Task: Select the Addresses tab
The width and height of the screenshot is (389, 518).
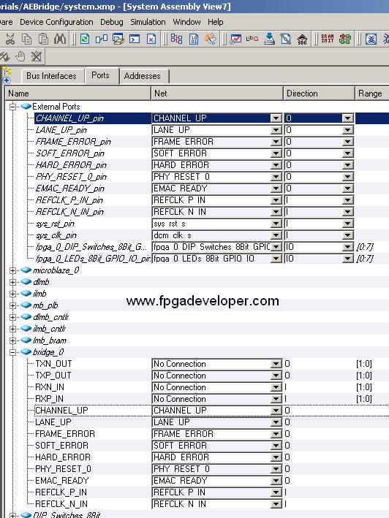Action: [143, 76]
